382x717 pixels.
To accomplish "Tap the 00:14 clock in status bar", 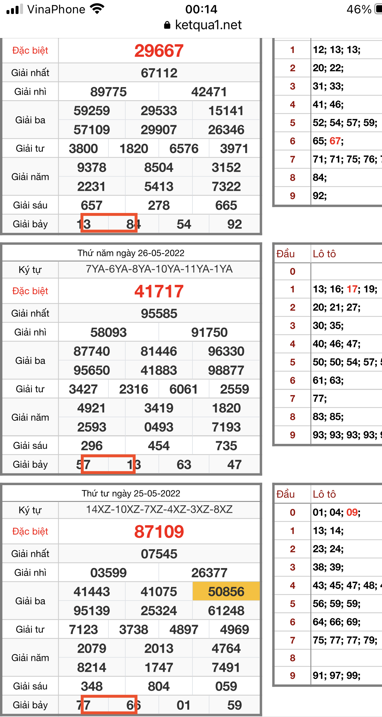I will [x=201, y=9].
